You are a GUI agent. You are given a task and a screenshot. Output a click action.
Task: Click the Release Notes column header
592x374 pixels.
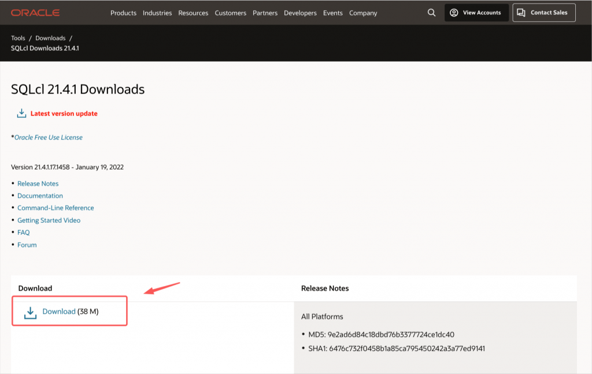(325, 289)
